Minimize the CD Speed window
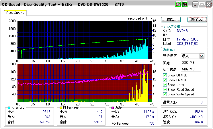The width and height of the screenshot is (213, 129). 196,5
